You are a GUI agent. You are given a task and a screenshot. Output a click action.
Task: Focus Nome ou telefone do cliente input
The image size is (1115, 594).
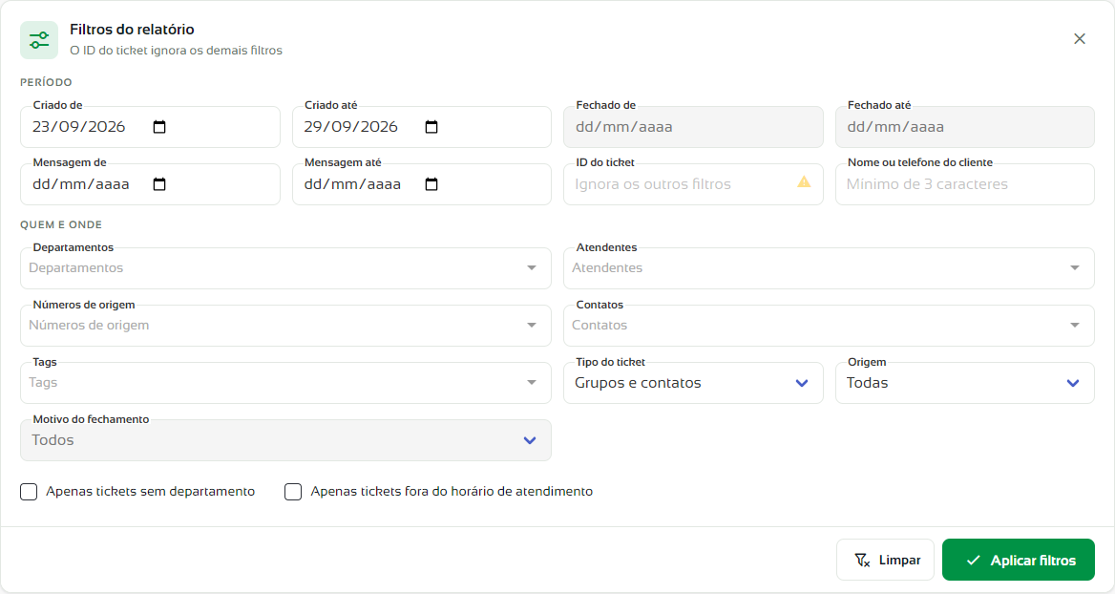[965, 184]
